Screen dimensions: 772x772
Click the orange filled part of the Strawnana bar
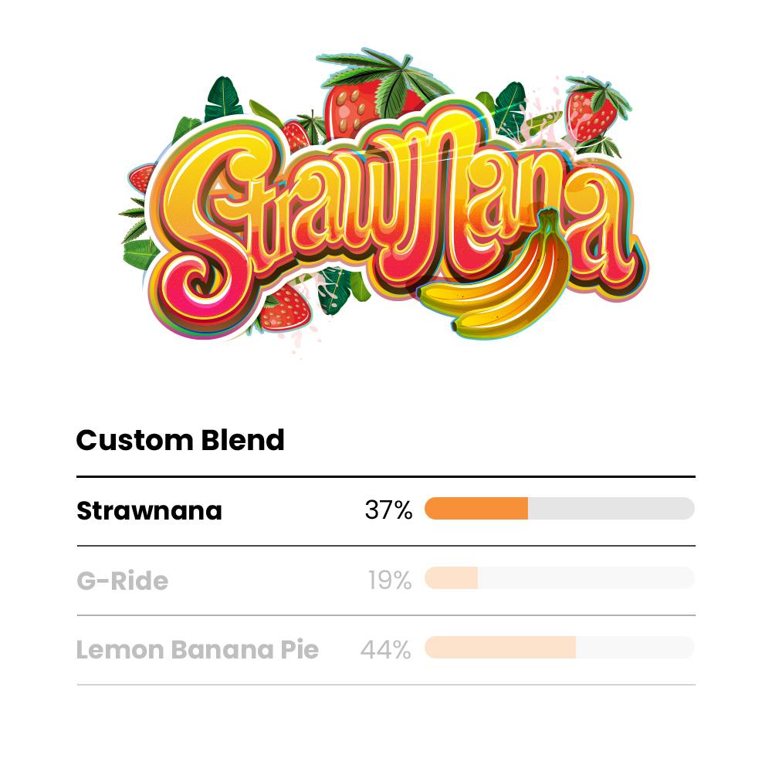pos(476,509)
